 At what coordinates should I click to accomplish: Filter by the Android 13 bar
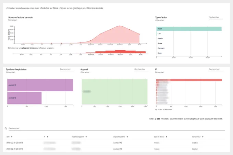pyautogui.click(x=40, y=85)
